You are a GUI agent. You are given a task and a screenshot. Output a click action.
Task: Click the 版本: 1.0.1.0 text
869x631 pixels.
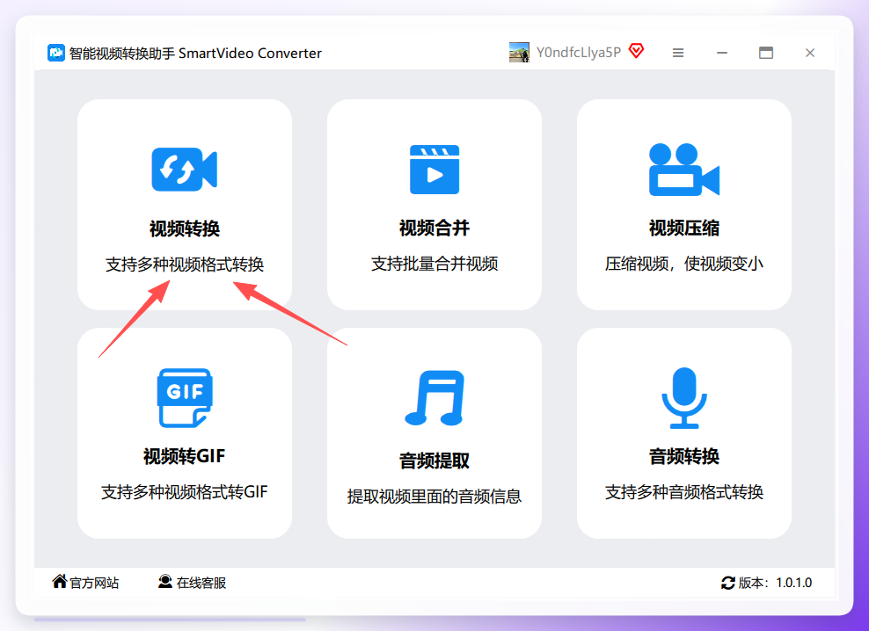(775, 583)
